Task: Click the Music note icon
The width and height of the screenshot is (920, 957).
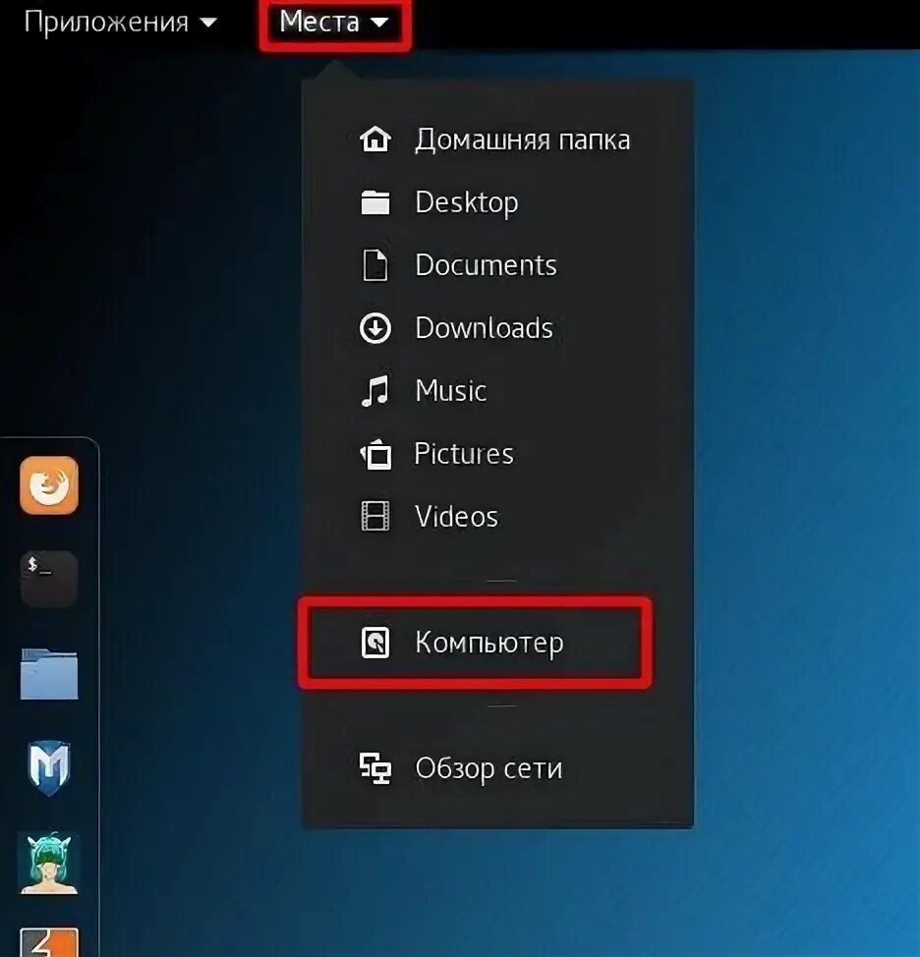Action: point(374,391)
